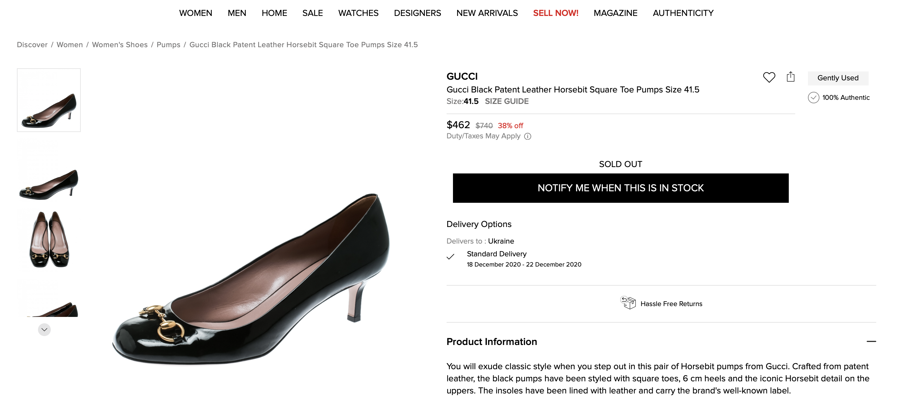
Task: Add item to wishlist with heart icon
Action: tap(769, 77)
